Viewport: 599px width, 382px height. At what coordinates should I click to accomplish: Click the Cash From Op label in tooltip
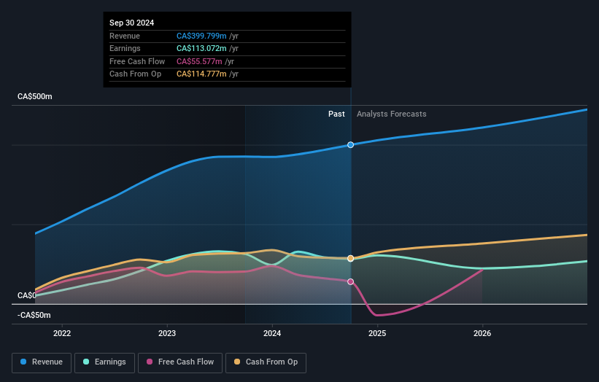coord(135,74)
